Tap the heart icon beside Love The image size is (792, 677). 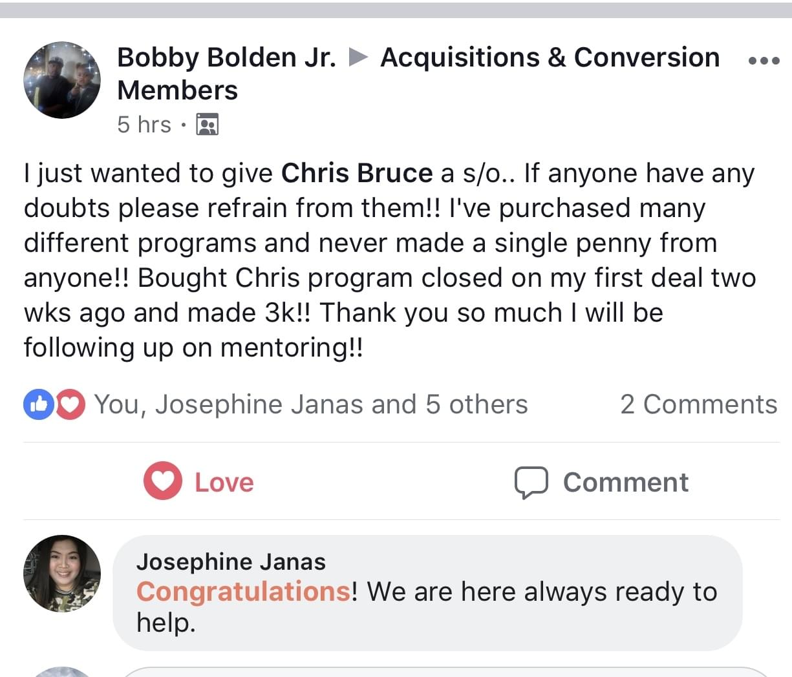163,481
